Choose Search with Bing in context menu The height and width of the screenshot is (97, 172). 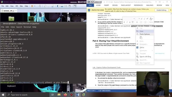coord(145,57)
